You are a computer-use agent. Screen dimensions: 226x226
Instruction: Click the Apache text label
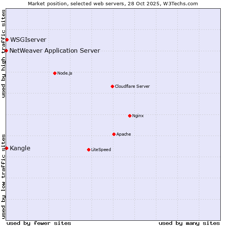click(x=124, y=134)
